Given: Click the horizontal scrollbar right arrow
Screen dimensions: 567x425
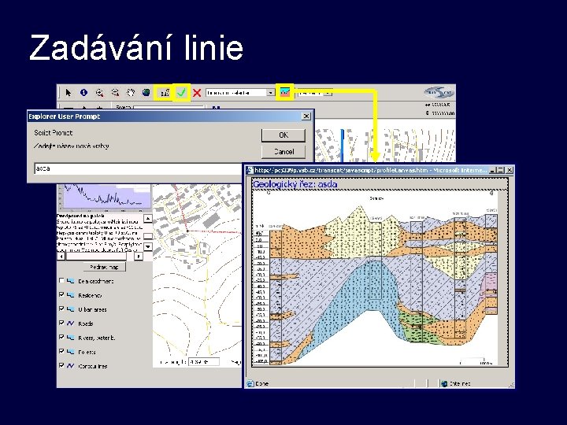Looking at the screenshot, I should tap(139, 256).
